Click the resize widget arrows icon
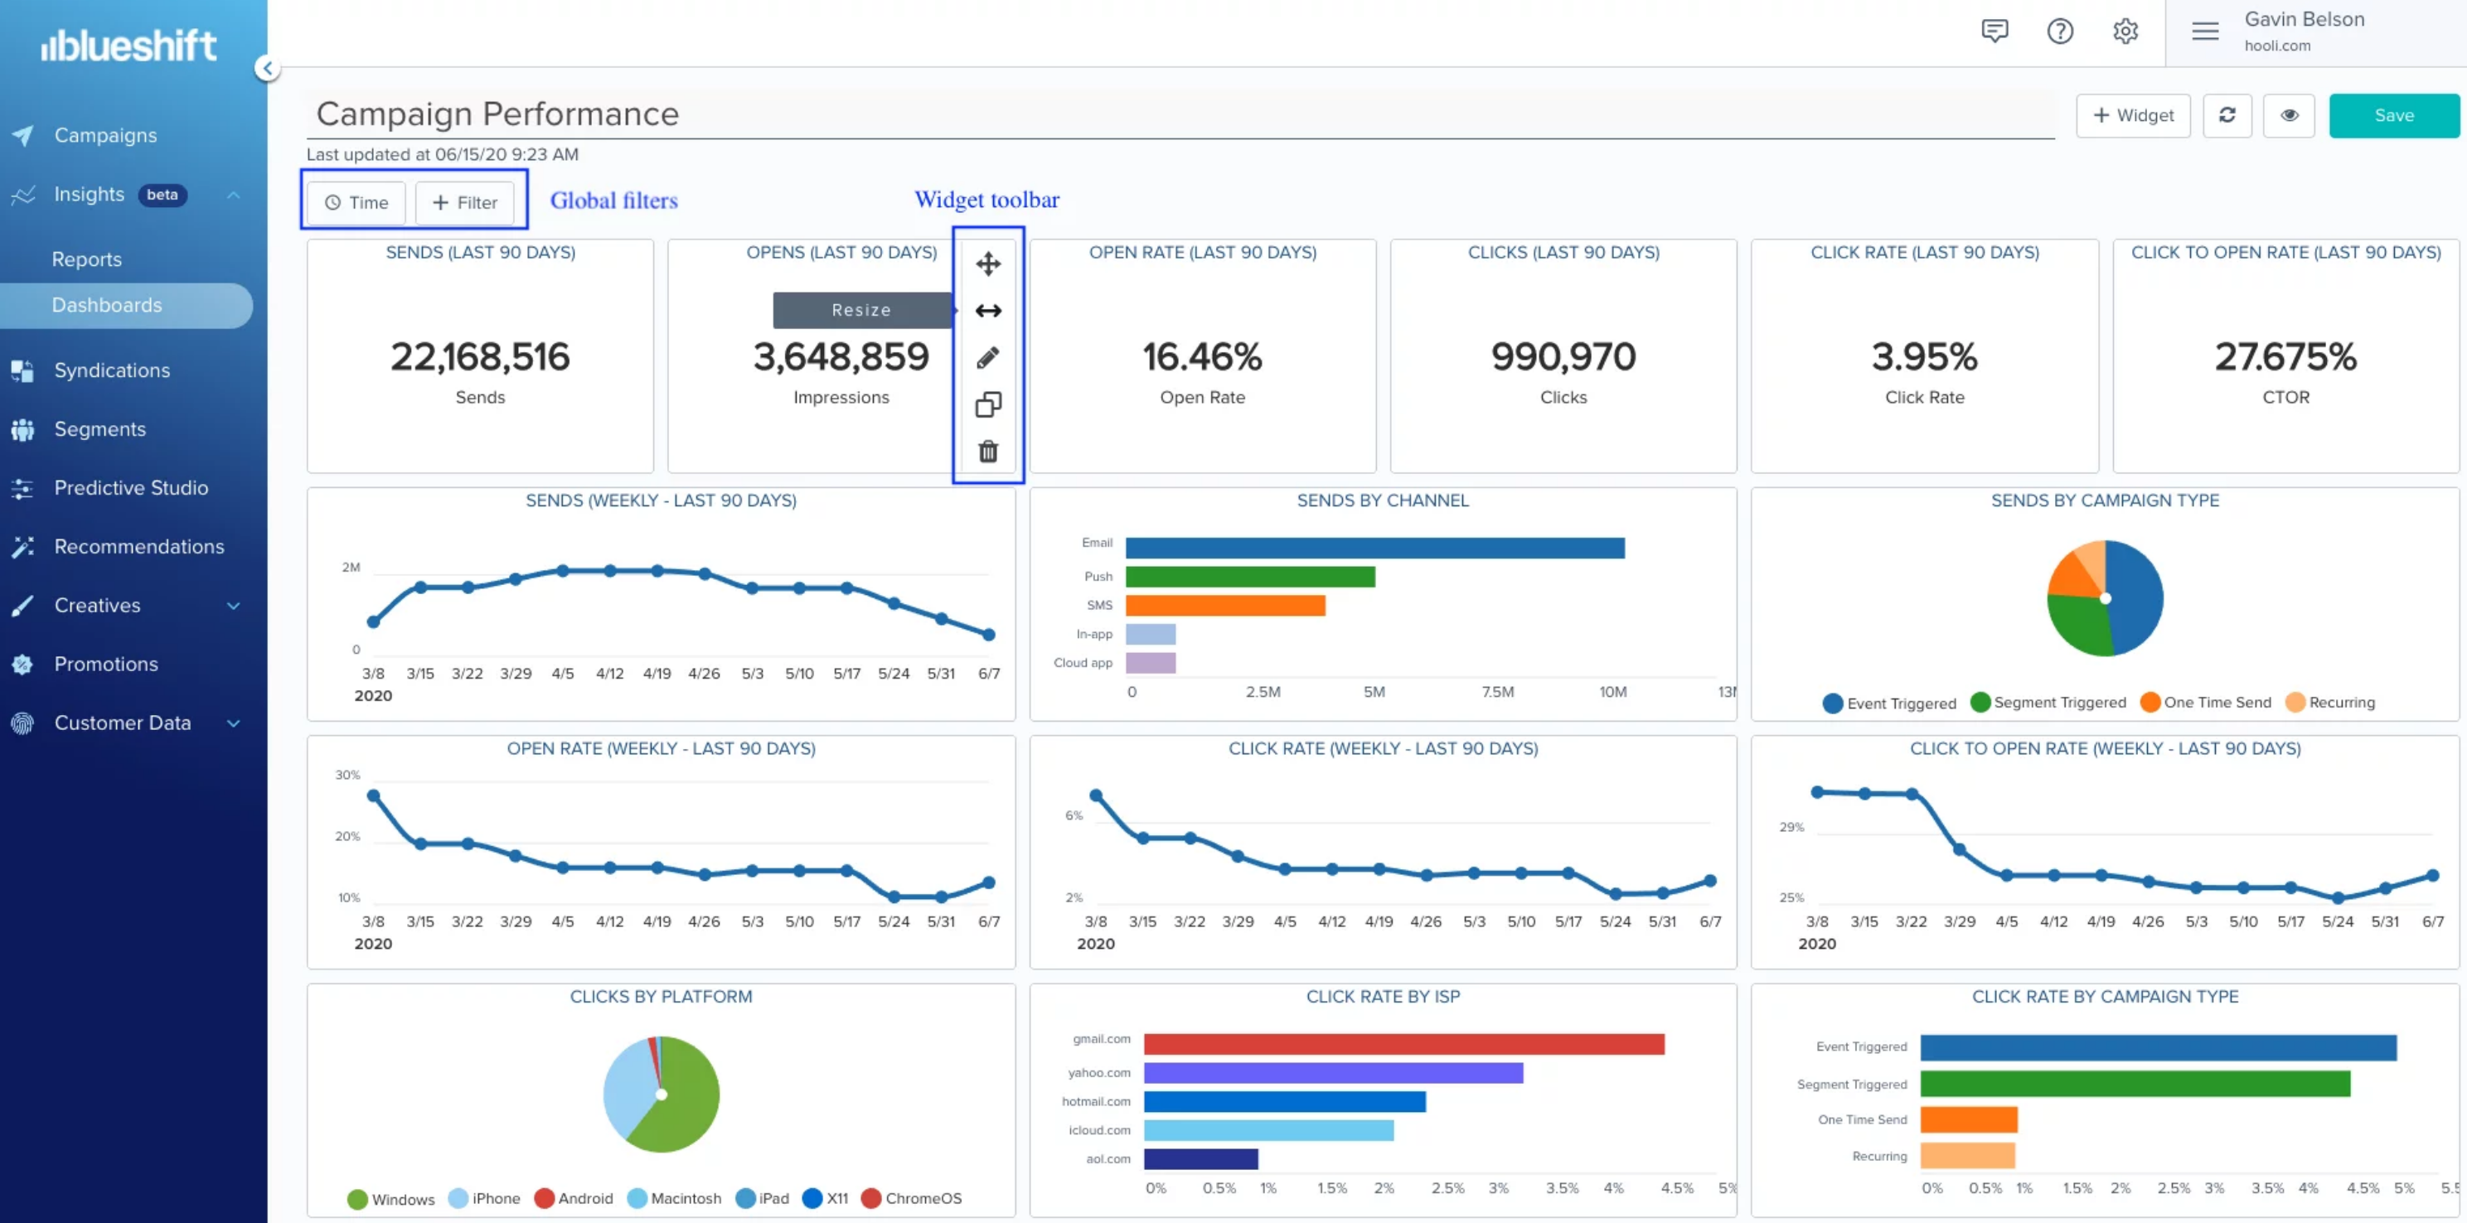This screenshot has height=1223, width=2467. point(987,310)
